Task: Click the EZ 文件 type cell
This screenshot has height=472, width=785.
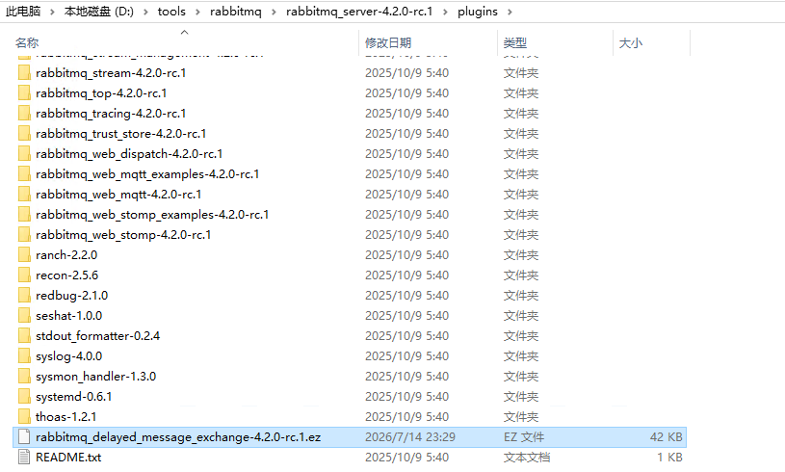Action: pyautogui.click(x=524, y=437)
